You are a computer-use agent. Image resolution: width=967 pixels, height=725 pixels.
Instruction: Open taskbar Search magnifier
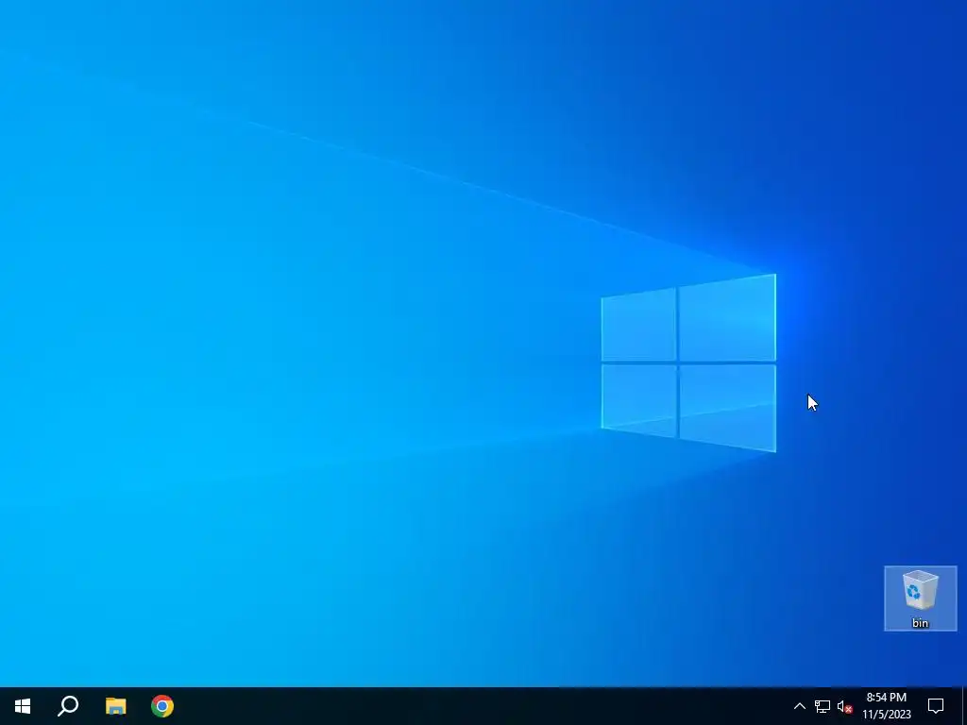click(68, 706)
